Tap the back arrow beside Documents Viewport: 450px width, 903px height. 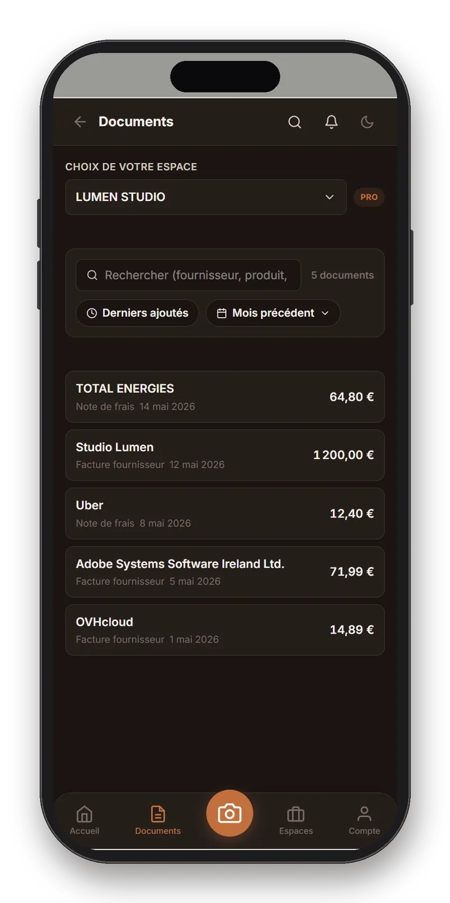coord(80,122)
